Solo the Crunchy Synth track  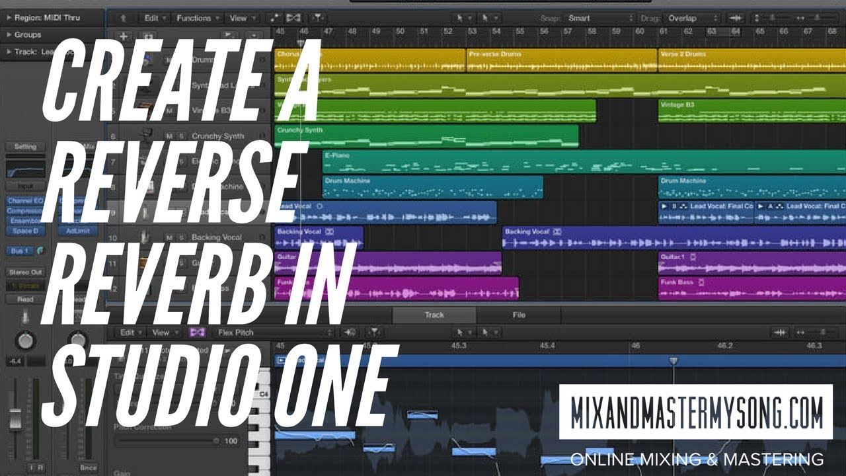[x=181, y=136]
